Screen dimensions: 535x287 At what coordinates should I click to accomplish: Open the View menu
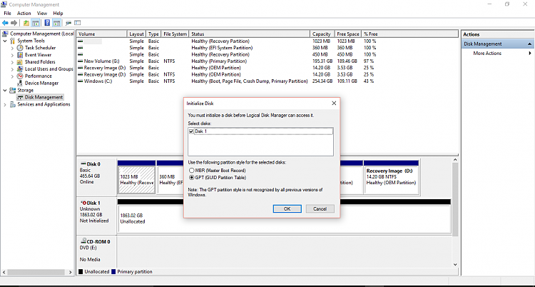(x=42, y=14)
